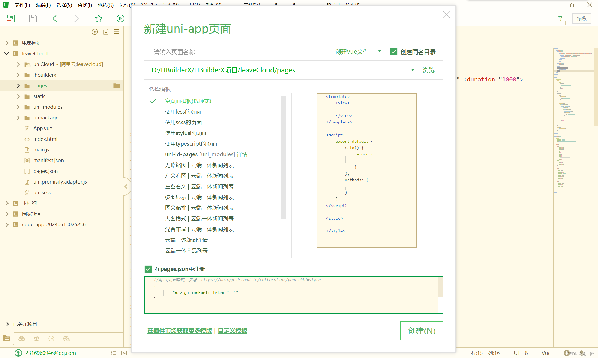Expand the uniCloud folder
The image size is (598, 358).
coord(18,64)
